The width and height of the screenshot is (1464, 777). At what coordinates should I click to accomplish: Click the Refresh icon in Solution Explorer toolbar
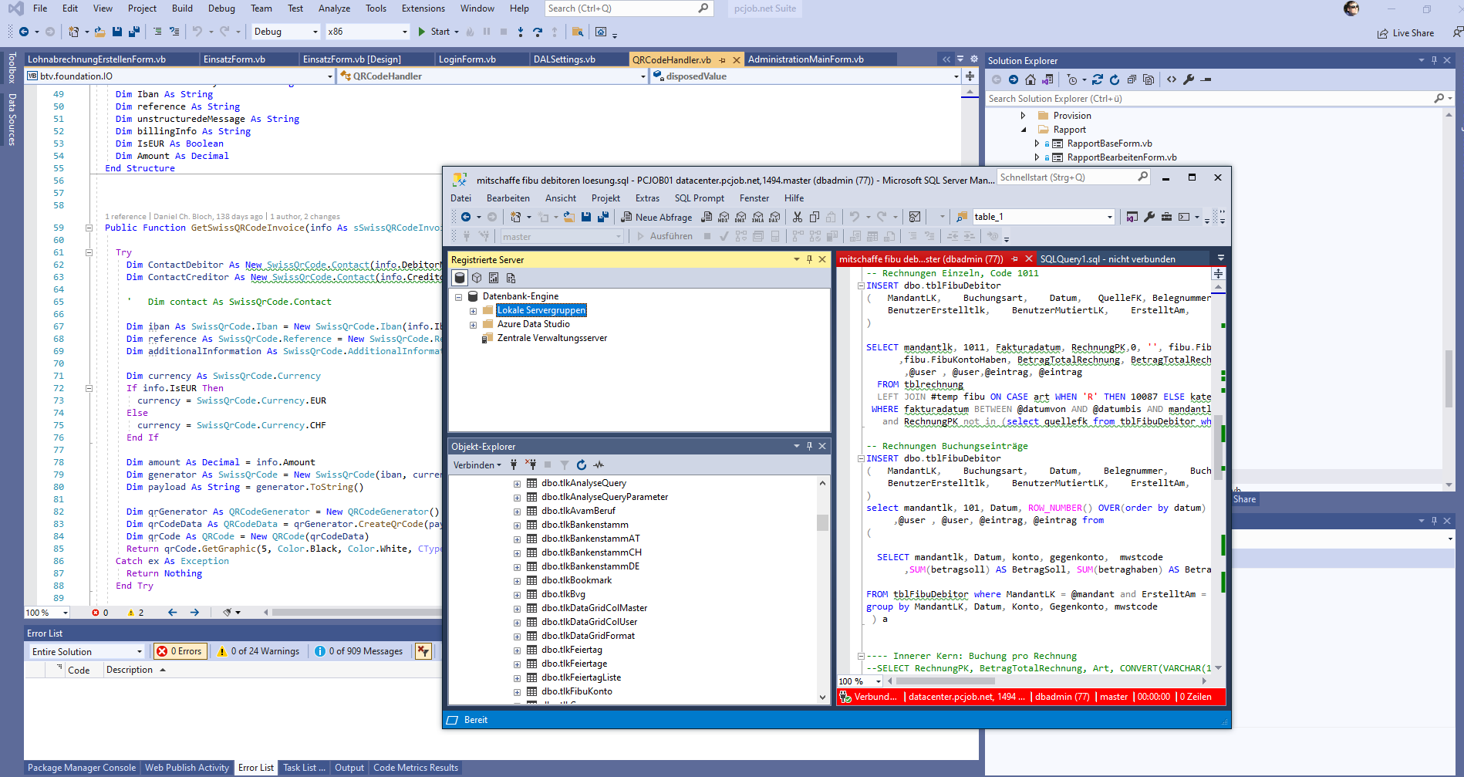coord(1115,79)
